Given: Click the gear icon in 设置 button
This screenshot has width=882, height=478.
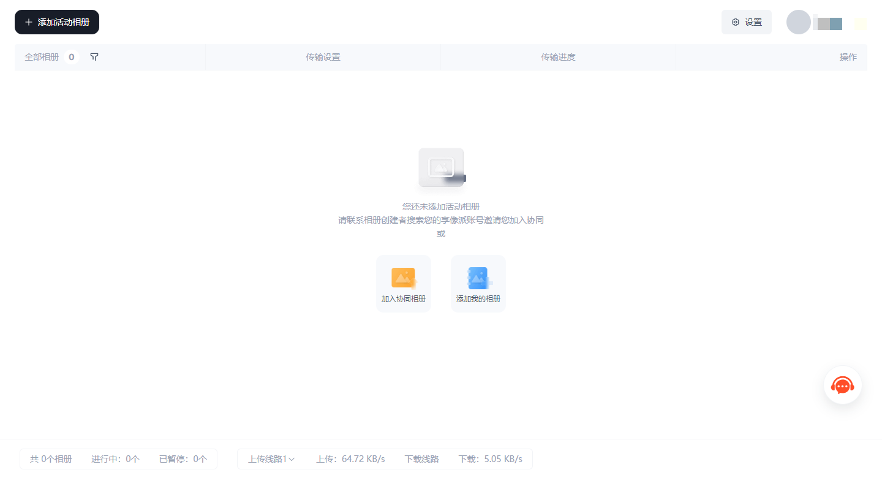Looking at the screenshot, I should tap(736, 22).
